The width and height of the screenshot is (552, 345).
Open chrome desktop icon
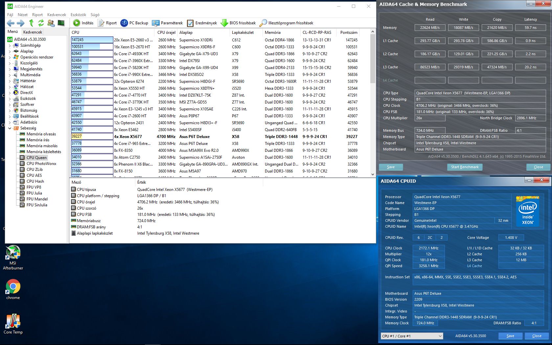(13, 289)
